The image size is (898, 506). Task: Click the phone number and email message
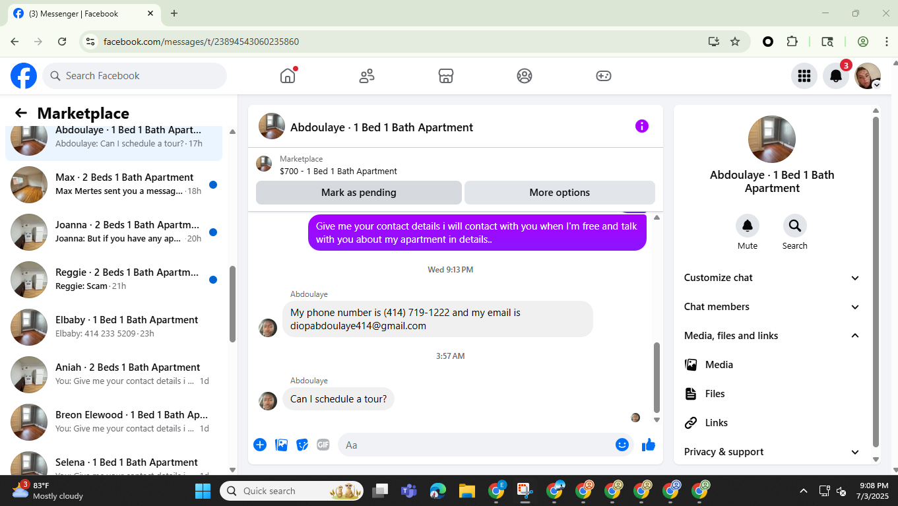[x=437, y=319]
